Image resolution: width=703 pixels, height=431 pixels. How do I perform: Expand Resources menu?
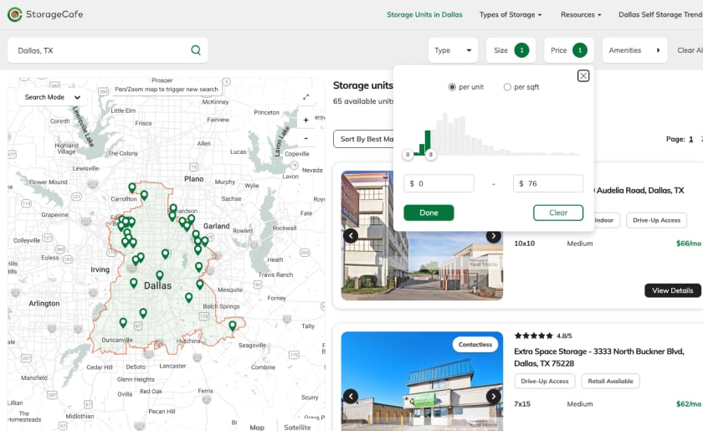[x=581, y=15]
